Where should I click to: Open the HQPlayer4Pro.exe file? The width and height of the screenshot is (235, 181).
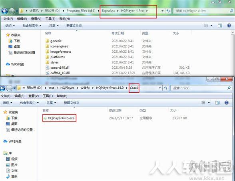[60, 118]
